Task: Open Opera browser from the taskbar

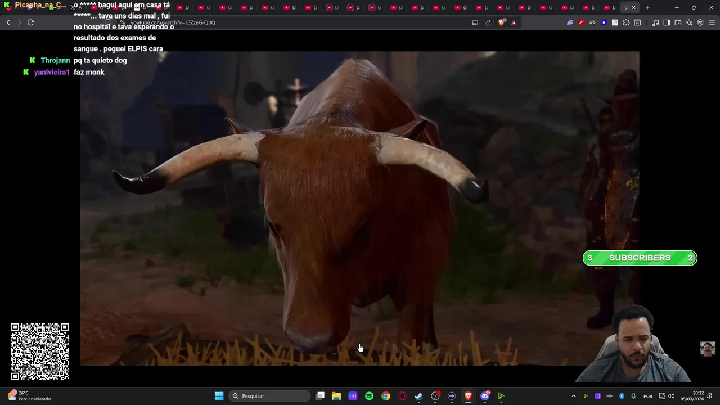Action: (402, 396)
